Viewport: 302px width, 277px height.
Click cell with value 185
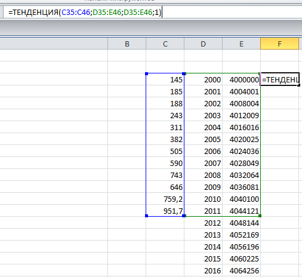165,91
